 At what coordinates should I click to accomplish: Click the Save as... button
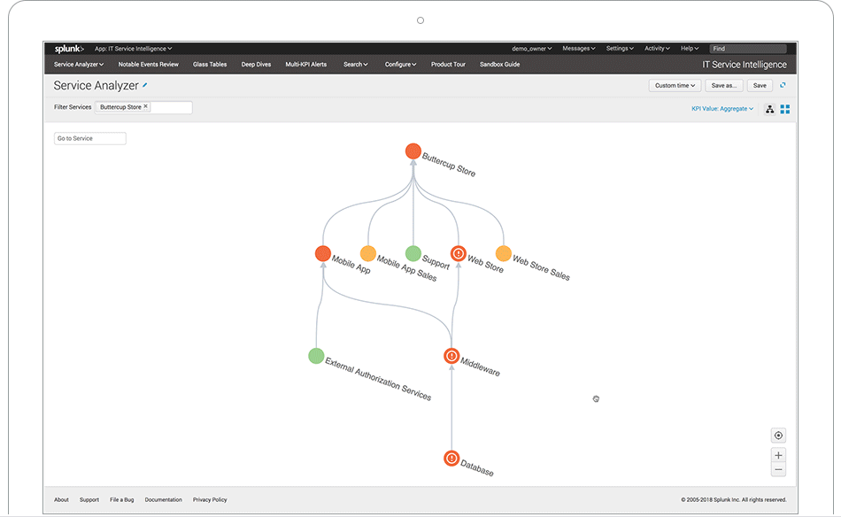pos(724,85)
